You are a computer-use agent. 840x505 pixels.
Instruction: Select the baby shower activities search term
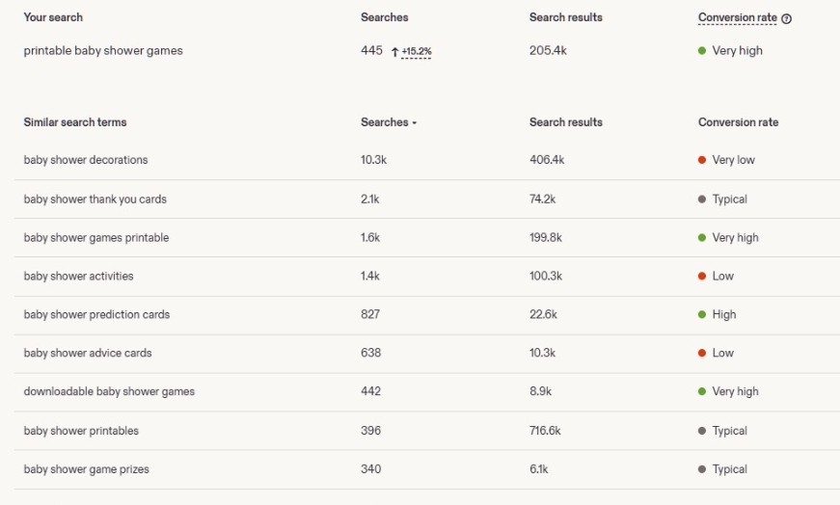[x=79, y=277]
